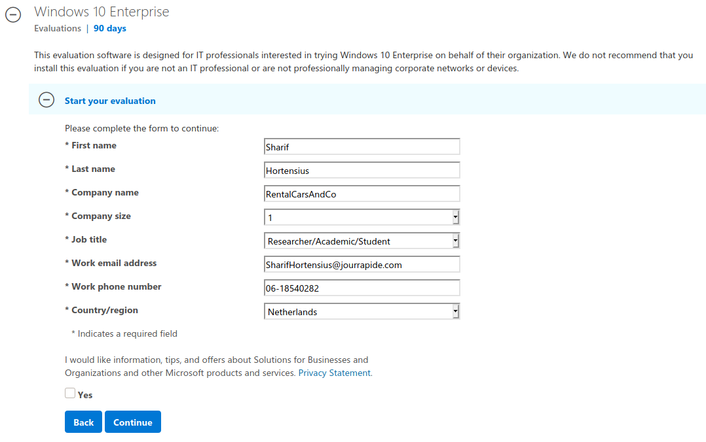The image size is (706, 442).
Task: Click the Start your evaluation heading
Action: pos(110,101)
